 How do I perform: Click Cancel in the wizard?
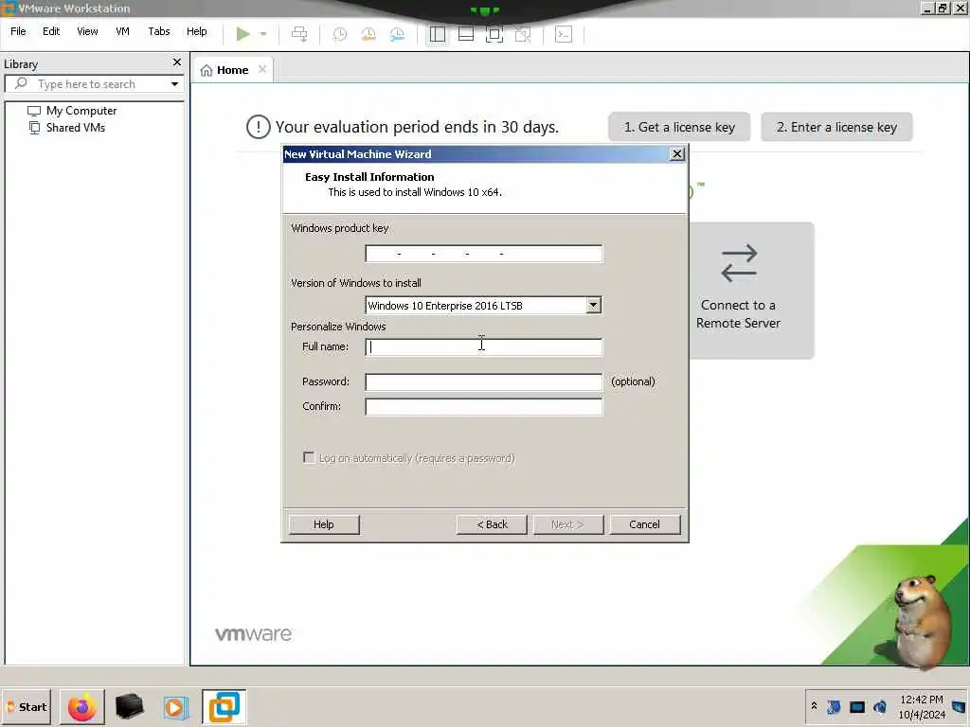pos(644,524)
